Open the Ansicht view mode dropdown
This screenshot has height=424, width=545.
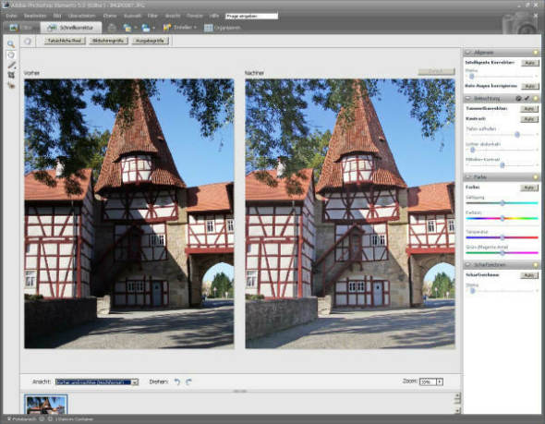[97, 382]
